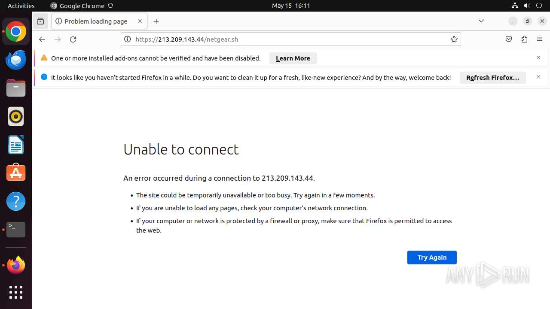Open LibreOffice Writer from the dock
The height and width of the screenshot is (309, 550).
click(16, 145)
